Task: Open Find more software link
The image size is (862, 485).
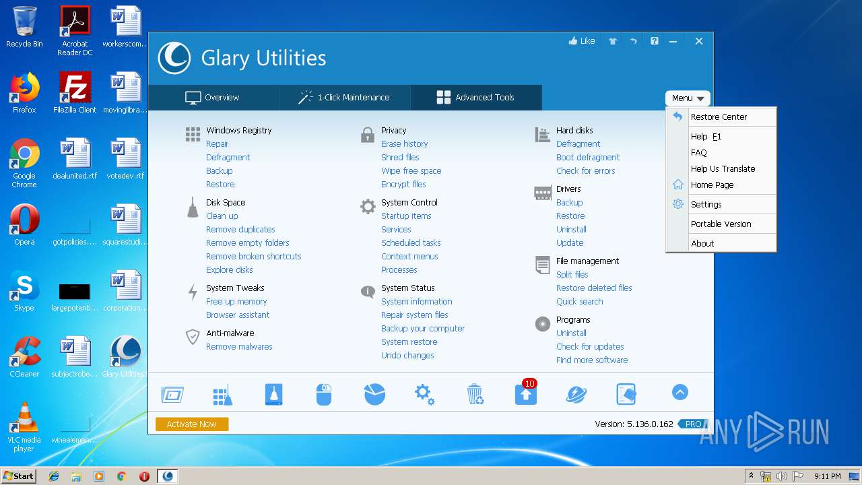Action: click(x=592, y=360)
